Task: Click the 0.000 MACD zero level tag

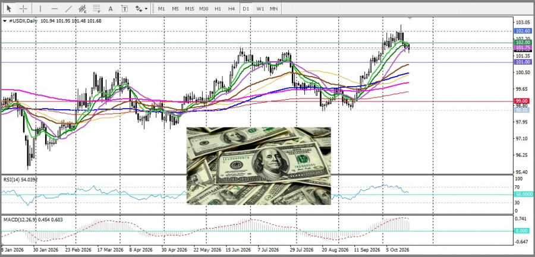Action: pos(523,231)
